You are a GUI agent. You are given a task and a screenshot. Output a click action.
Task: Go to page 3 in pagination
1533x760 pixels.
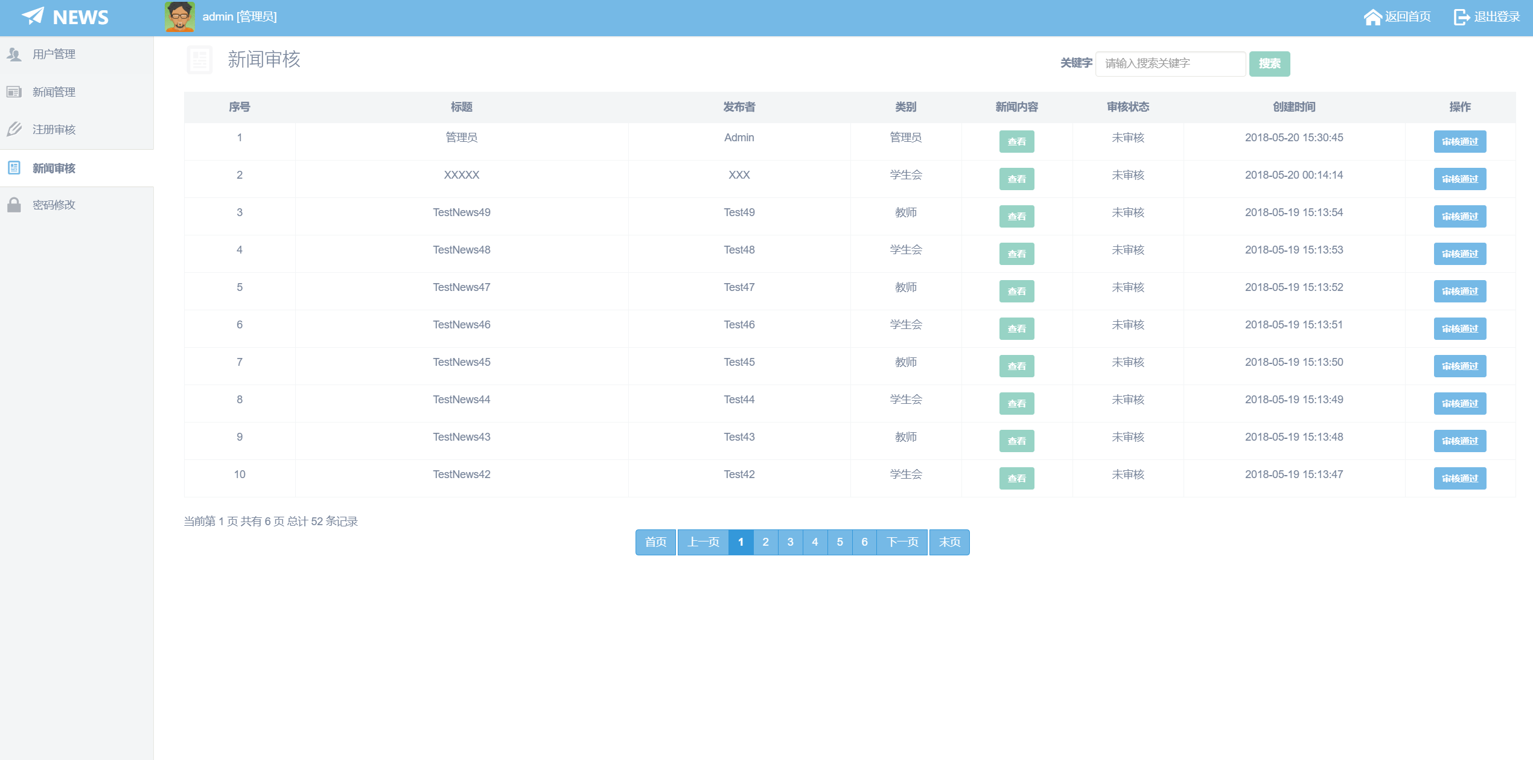pyautogui.click(x=790, y=542)
